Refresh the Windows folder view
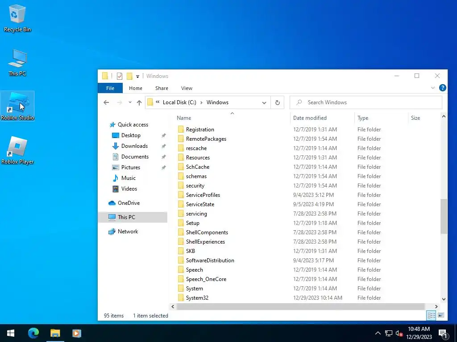The height and width of the screenshot is (342, 457). (x=278, y=103)
